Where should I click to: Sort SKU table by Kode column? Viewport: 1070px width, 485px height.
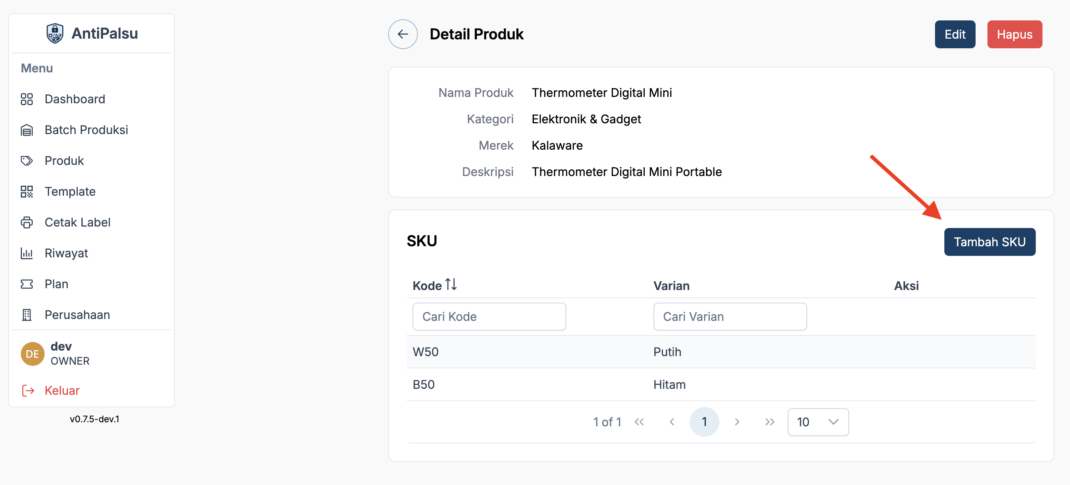coord(451,285)
